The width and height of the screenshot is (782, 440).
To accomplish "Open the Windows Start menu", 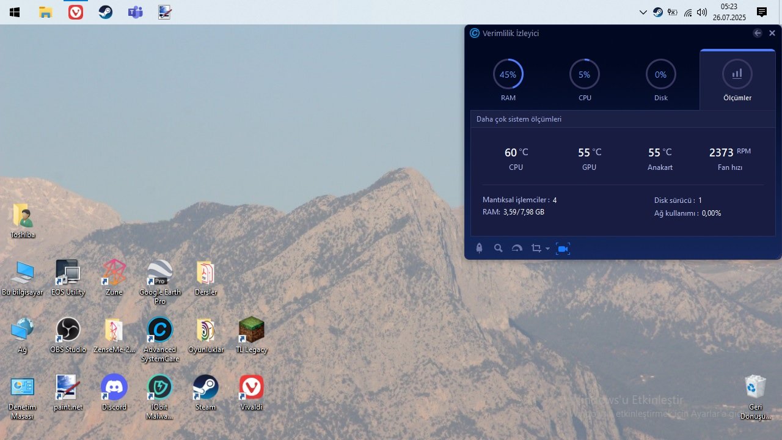I will pos(14,12).
